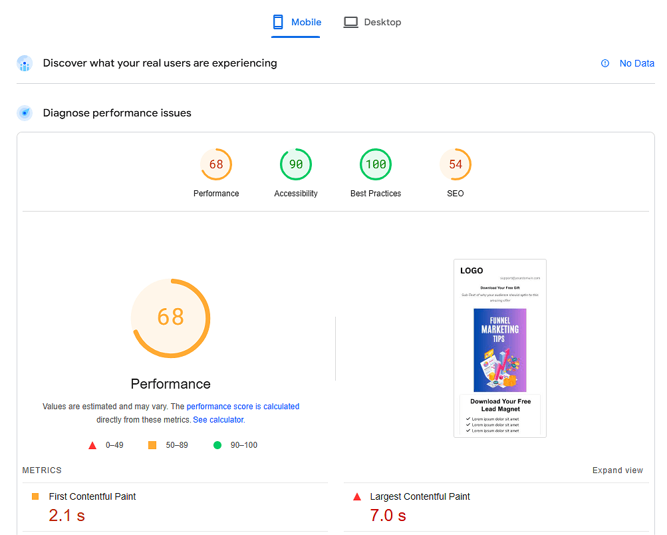Select the SEO 54 score gauge

click(455, 164)
